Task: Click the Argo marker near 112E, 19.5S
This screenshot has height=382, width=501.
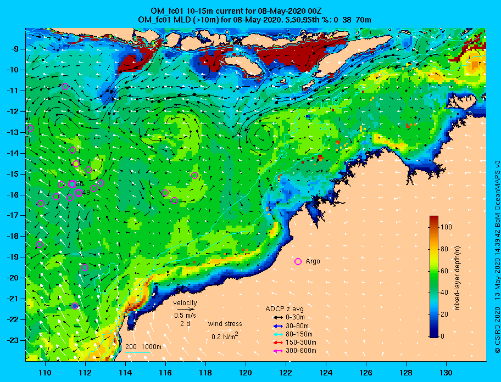Action: point(85,267)
